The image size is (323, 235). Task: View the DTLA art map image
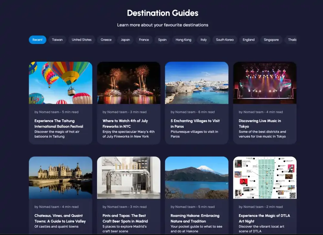[x=265, y=178]
